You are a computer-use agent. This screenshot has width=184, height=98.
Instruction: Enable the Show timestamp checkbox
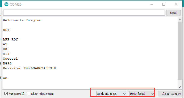28,94
